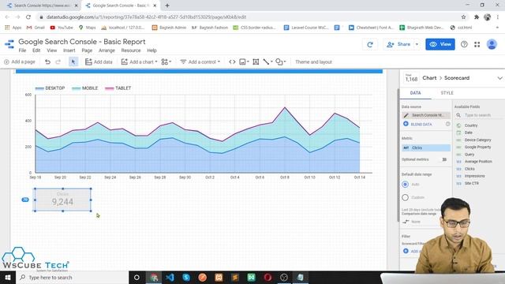Switch to the DATA tab
Viewport: 505px width, 284px height.
[x=416, y=93]
